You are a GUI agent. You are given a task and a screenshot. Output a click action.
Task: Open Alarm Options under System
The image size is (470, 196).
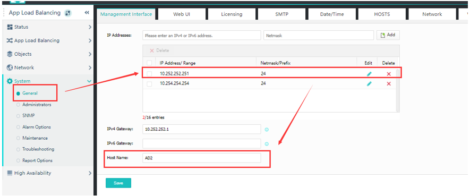36,127
